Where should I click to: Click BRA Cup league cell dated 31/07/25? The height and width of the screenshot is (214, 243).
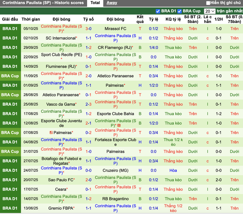[x=10, y=151]
